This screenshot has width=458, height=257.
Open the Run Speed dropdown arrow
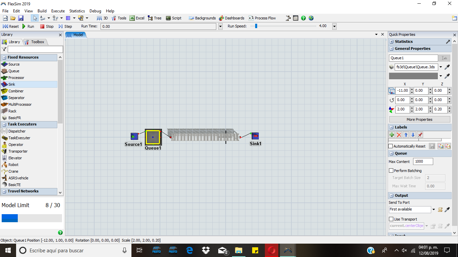334,26
